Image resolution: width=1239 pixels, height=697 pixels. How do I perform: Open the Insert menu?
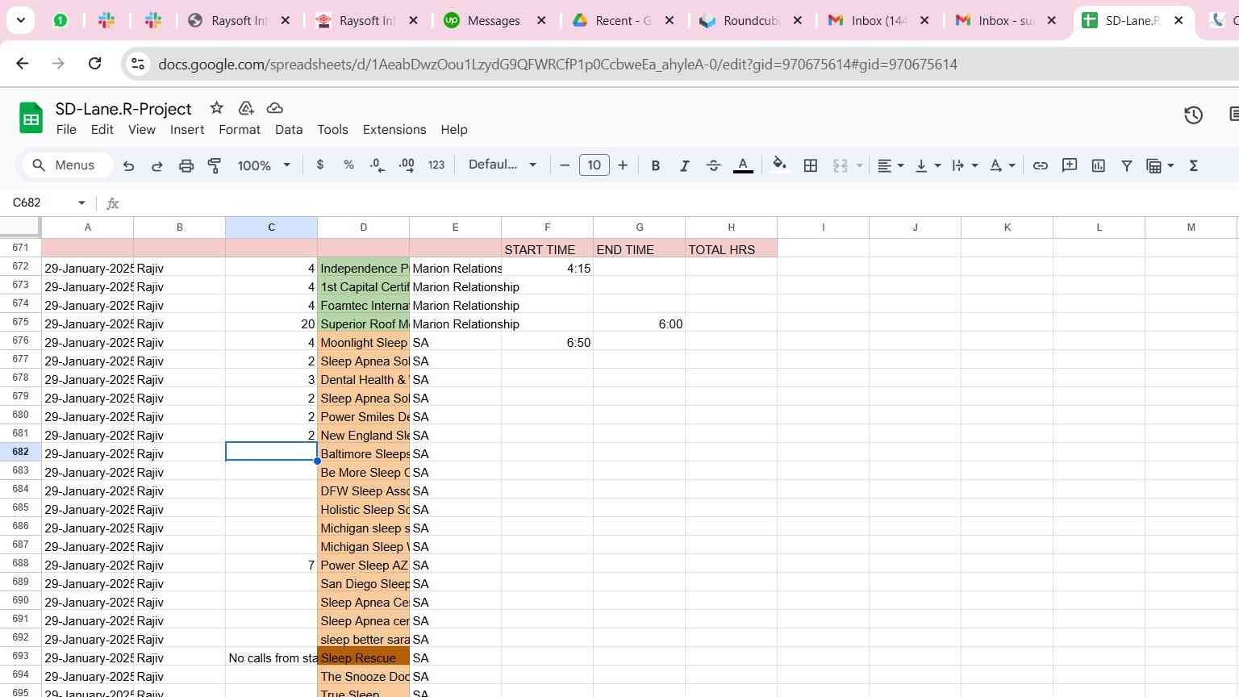pos(187,129)
